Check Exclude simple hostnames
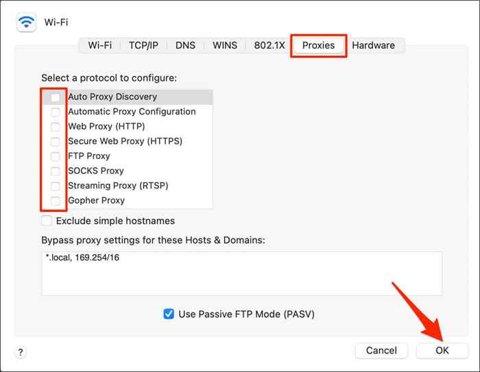This screenshot has width=480, height=372. (x=47, y=221)
